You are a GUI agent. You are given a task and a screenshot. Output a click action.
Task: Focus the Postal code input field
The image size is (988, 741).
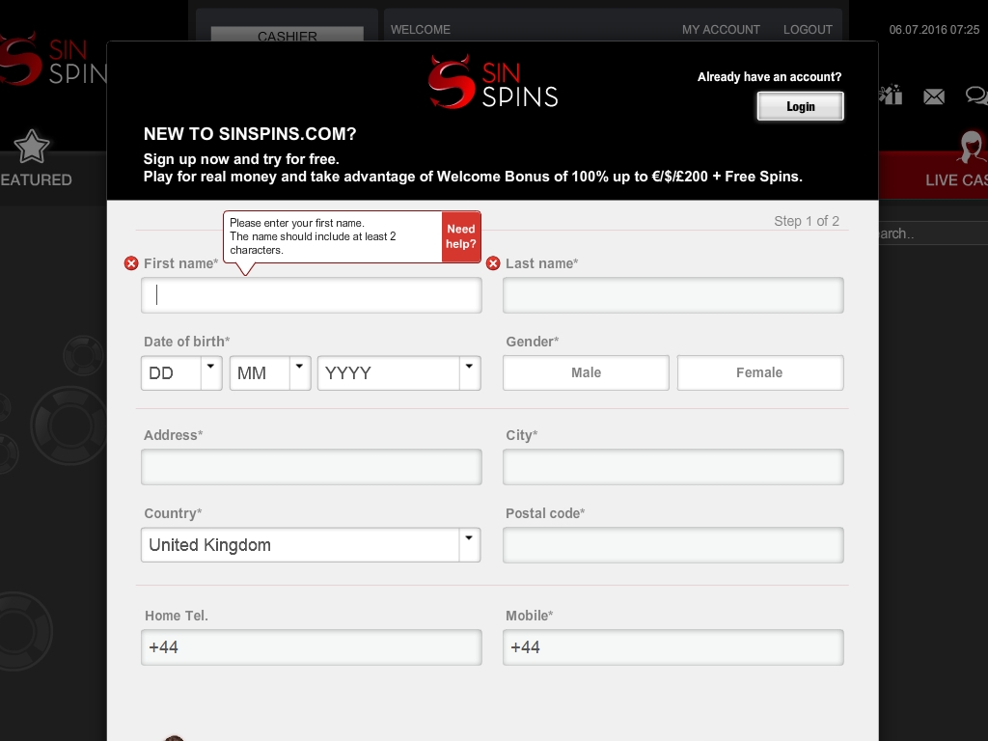(x=672, y=545)
